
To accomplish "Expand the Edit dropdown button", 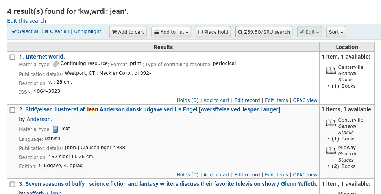I will click(309, 32).
